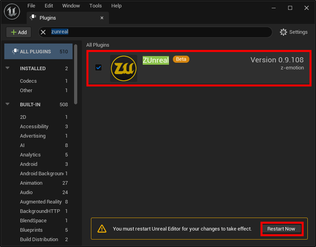The image size is (316, 247).
Task: Click the Plugins tab plug icon
Action: pyautogui.click(x=33, y=18)
